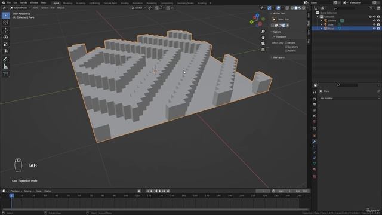Collapse the Collection tree item
Image resolution: width=382 pixels, height=215 pixels.
[x=318, y=17]
